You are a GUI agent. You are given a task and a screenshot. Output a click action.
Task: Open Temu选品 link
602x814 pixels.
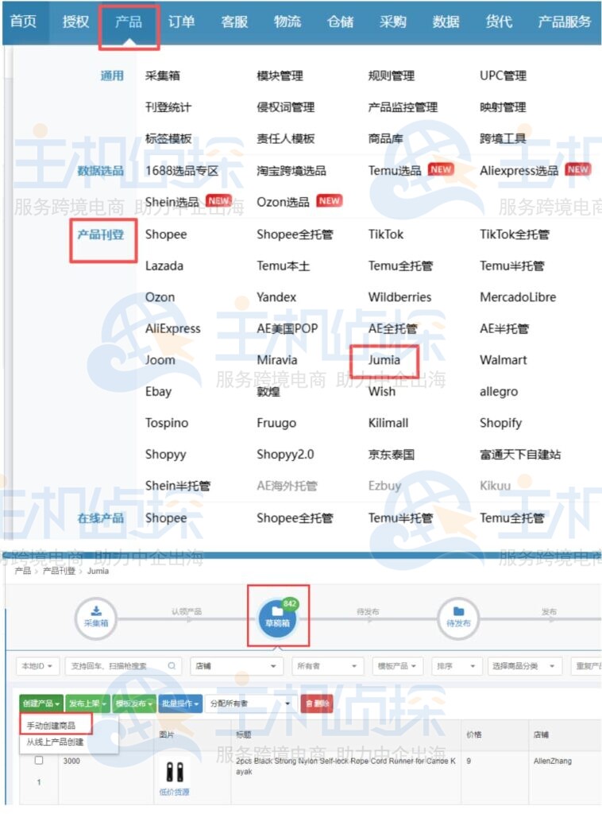(x=395, y=170)
